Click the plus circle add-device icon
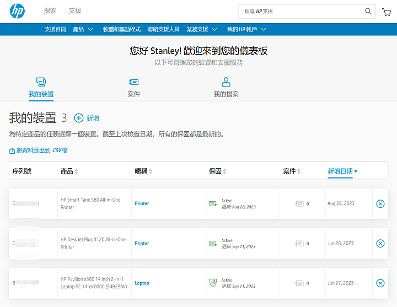 78,118
